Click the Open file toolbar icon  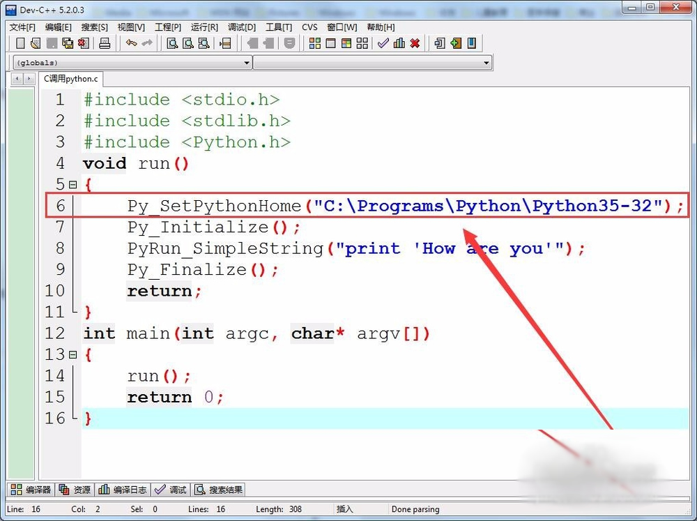tap(36, 43)
